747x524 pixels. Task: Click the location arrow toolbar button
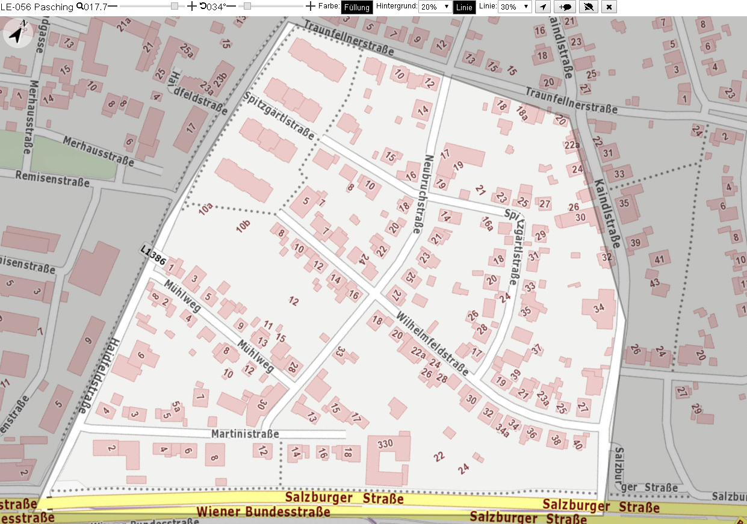coord(543,7)
